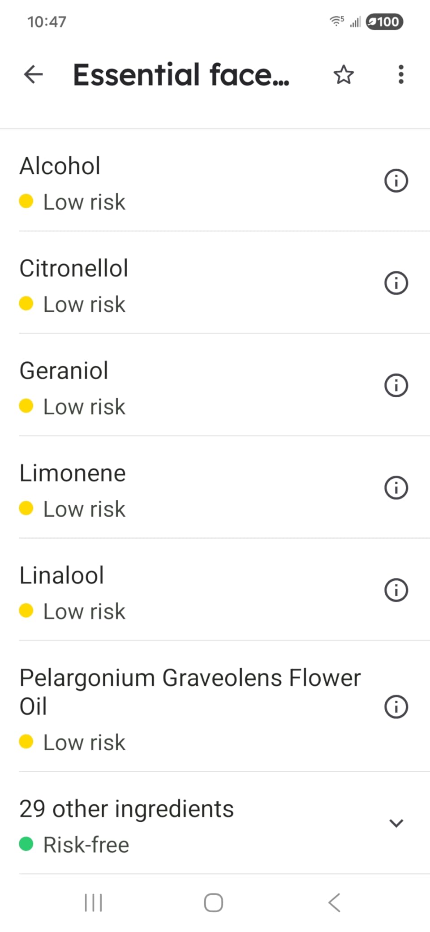Viewport: 430px width, 932px height.
Task: Show info about Limonene
Action: click(x=396, y=488)
